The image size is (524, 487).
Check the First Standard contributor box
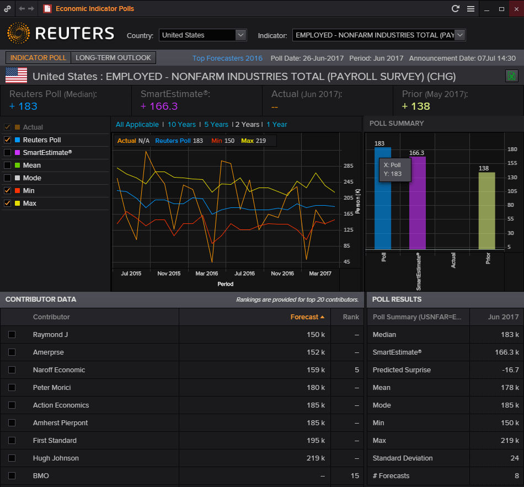tap(12, 441)
